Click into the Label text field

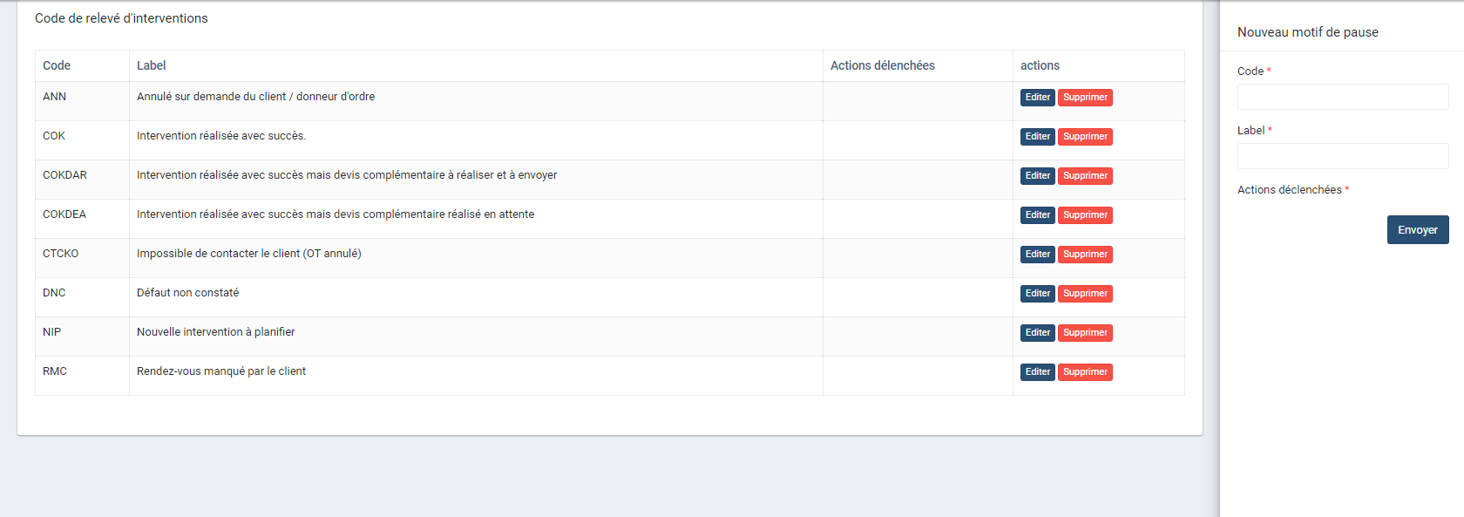1342,156
